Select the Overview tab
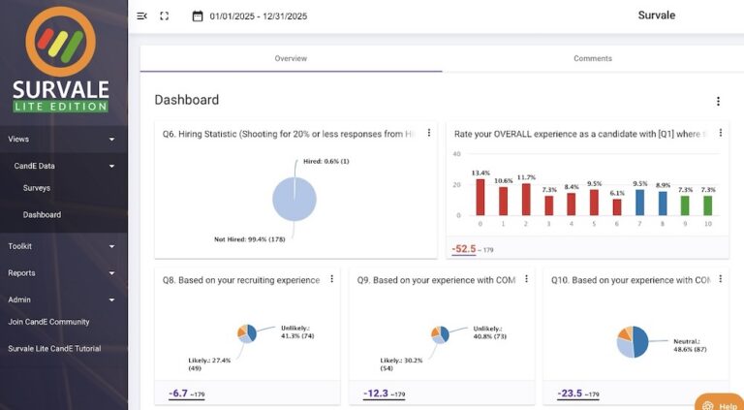The width and height of the screenshot is (744, 410). point(291,58)
